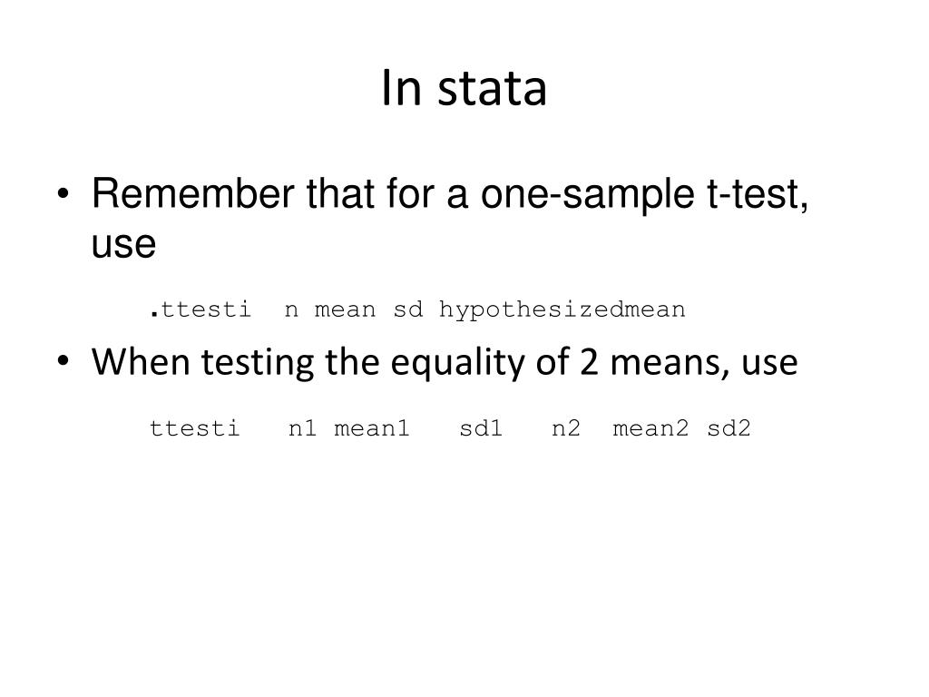Click the 'In stata' slide title

pyautogui.click(x=464, y=88)
